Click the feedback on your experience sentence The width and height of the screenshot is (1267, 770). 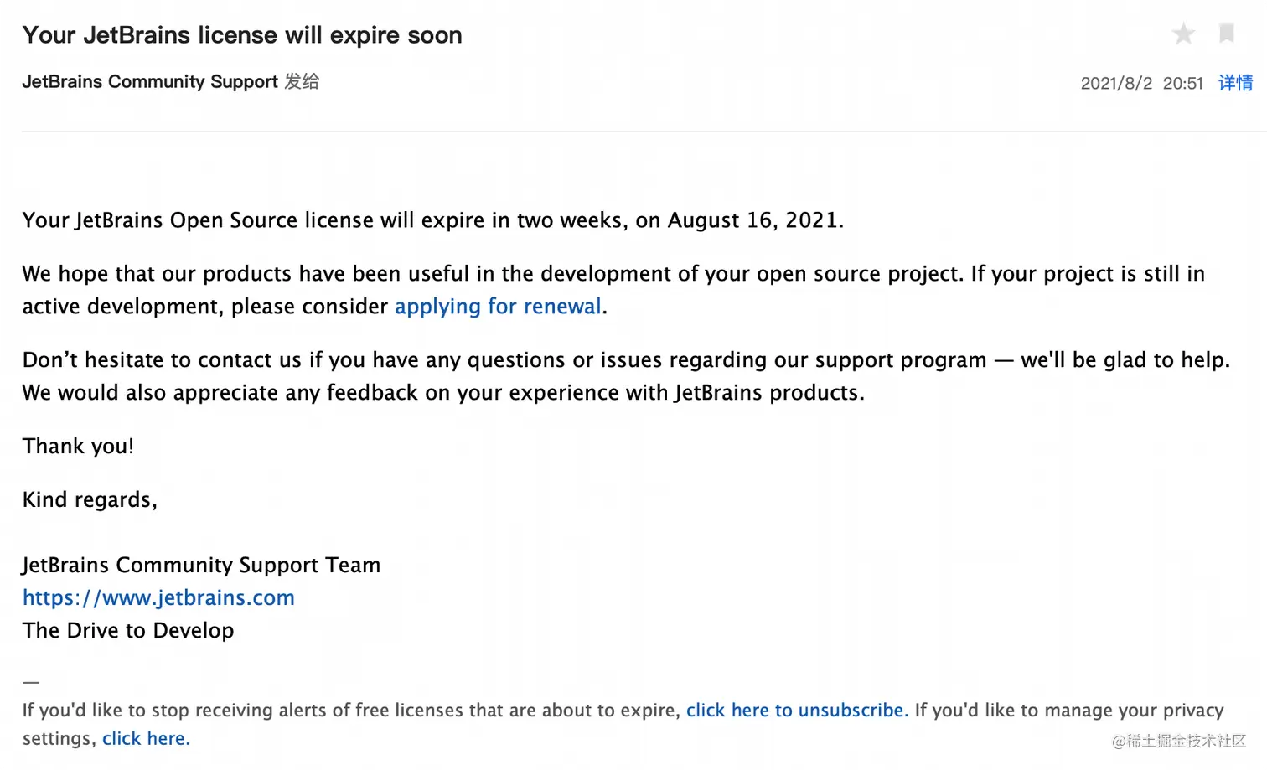[442, 393]
